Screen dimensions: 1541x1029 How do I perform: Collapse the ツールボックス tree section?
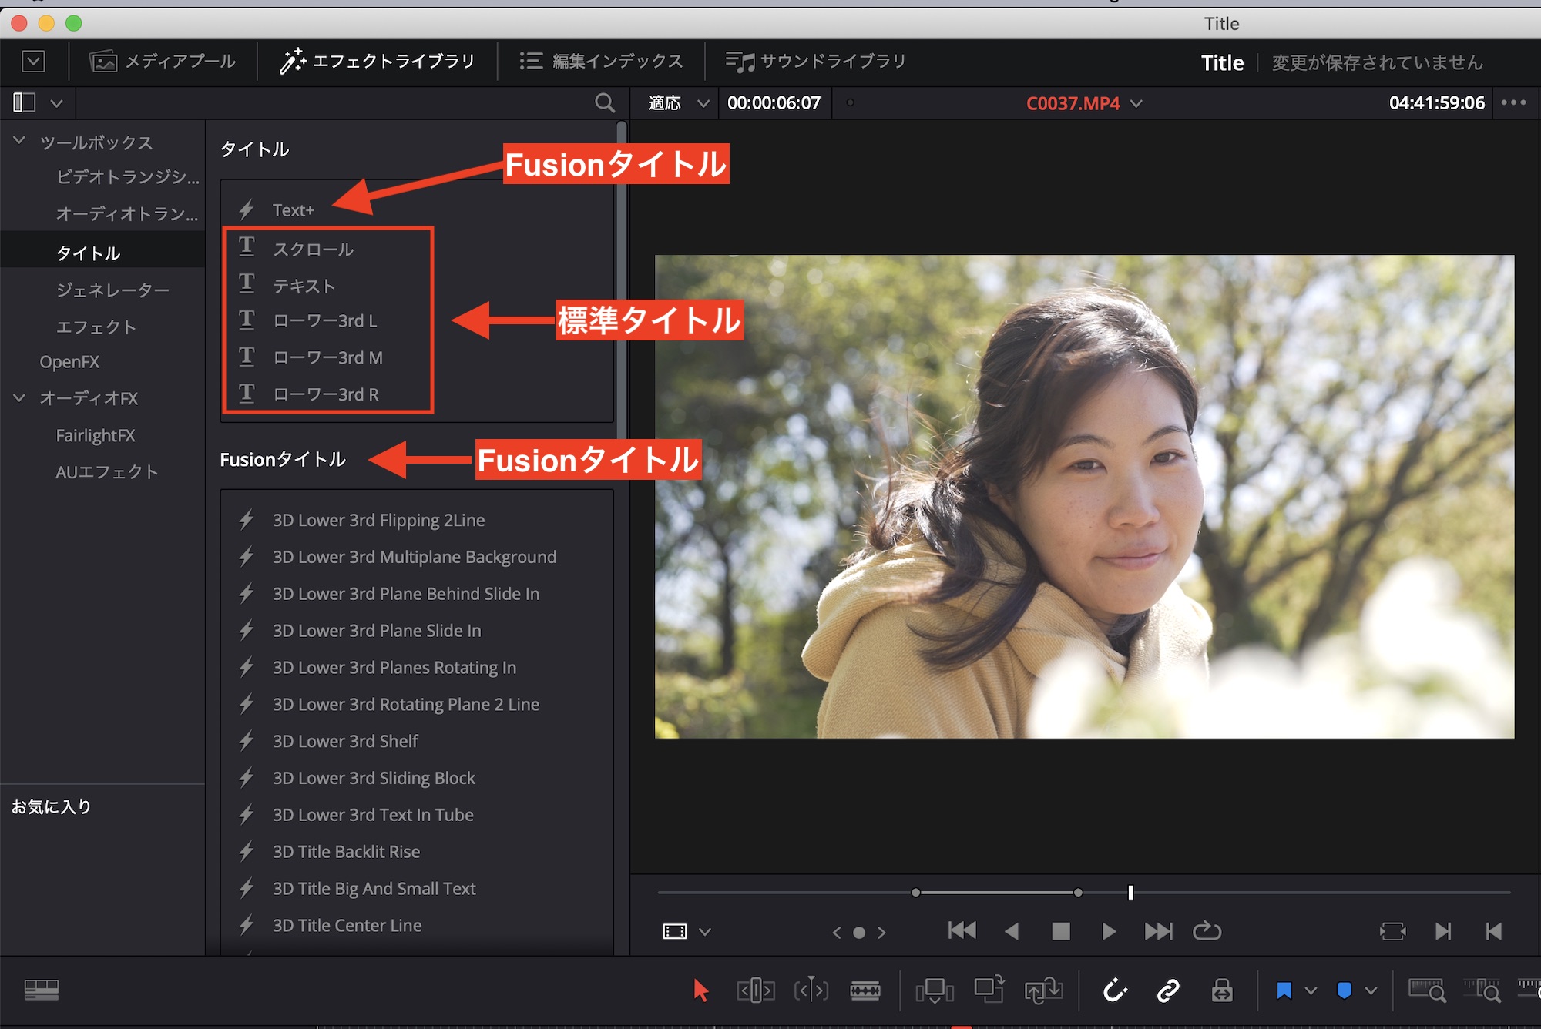pyautogui.click(x=20, y=142)
